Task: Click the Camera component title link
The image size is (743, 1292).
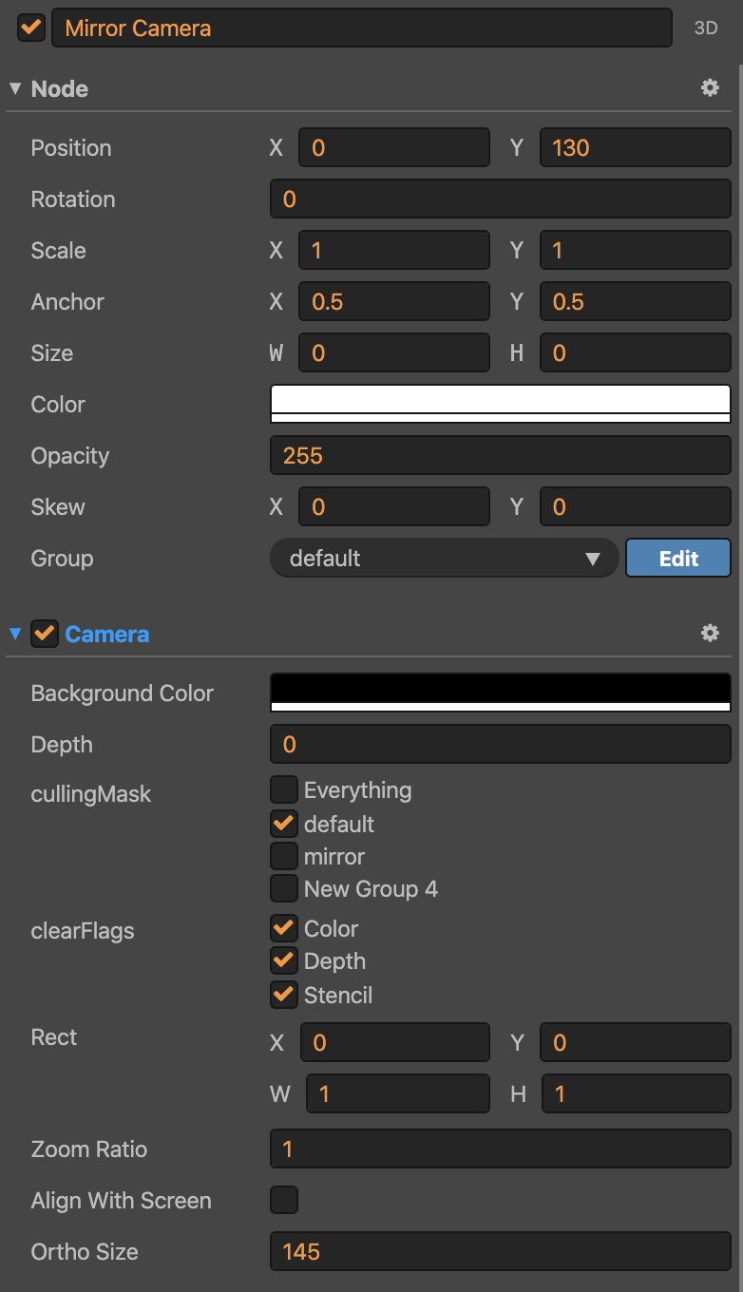Action: (106, 634)
